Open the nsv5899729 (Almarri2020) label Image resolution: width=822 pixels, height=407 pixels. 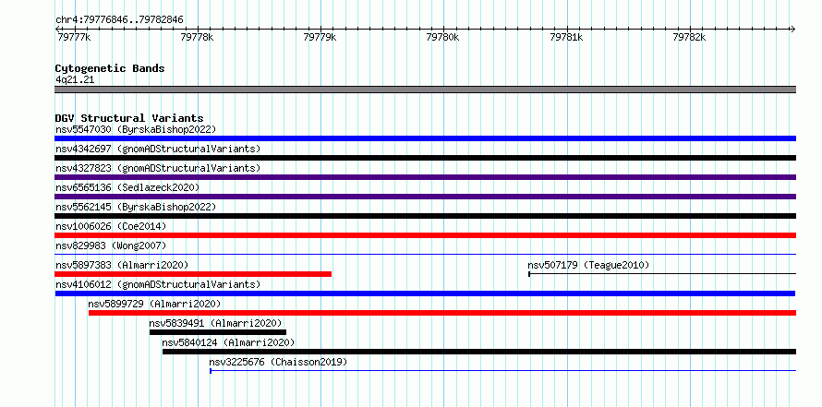[154, 304]
